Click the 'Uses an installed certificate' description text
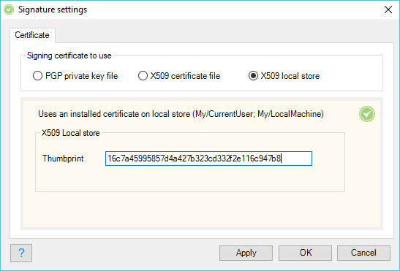 (x=181, y=114)
